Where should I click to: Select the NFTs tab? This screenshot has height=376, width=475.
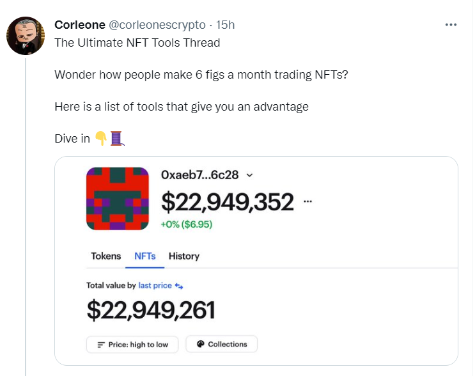click(x=144, y=256)
